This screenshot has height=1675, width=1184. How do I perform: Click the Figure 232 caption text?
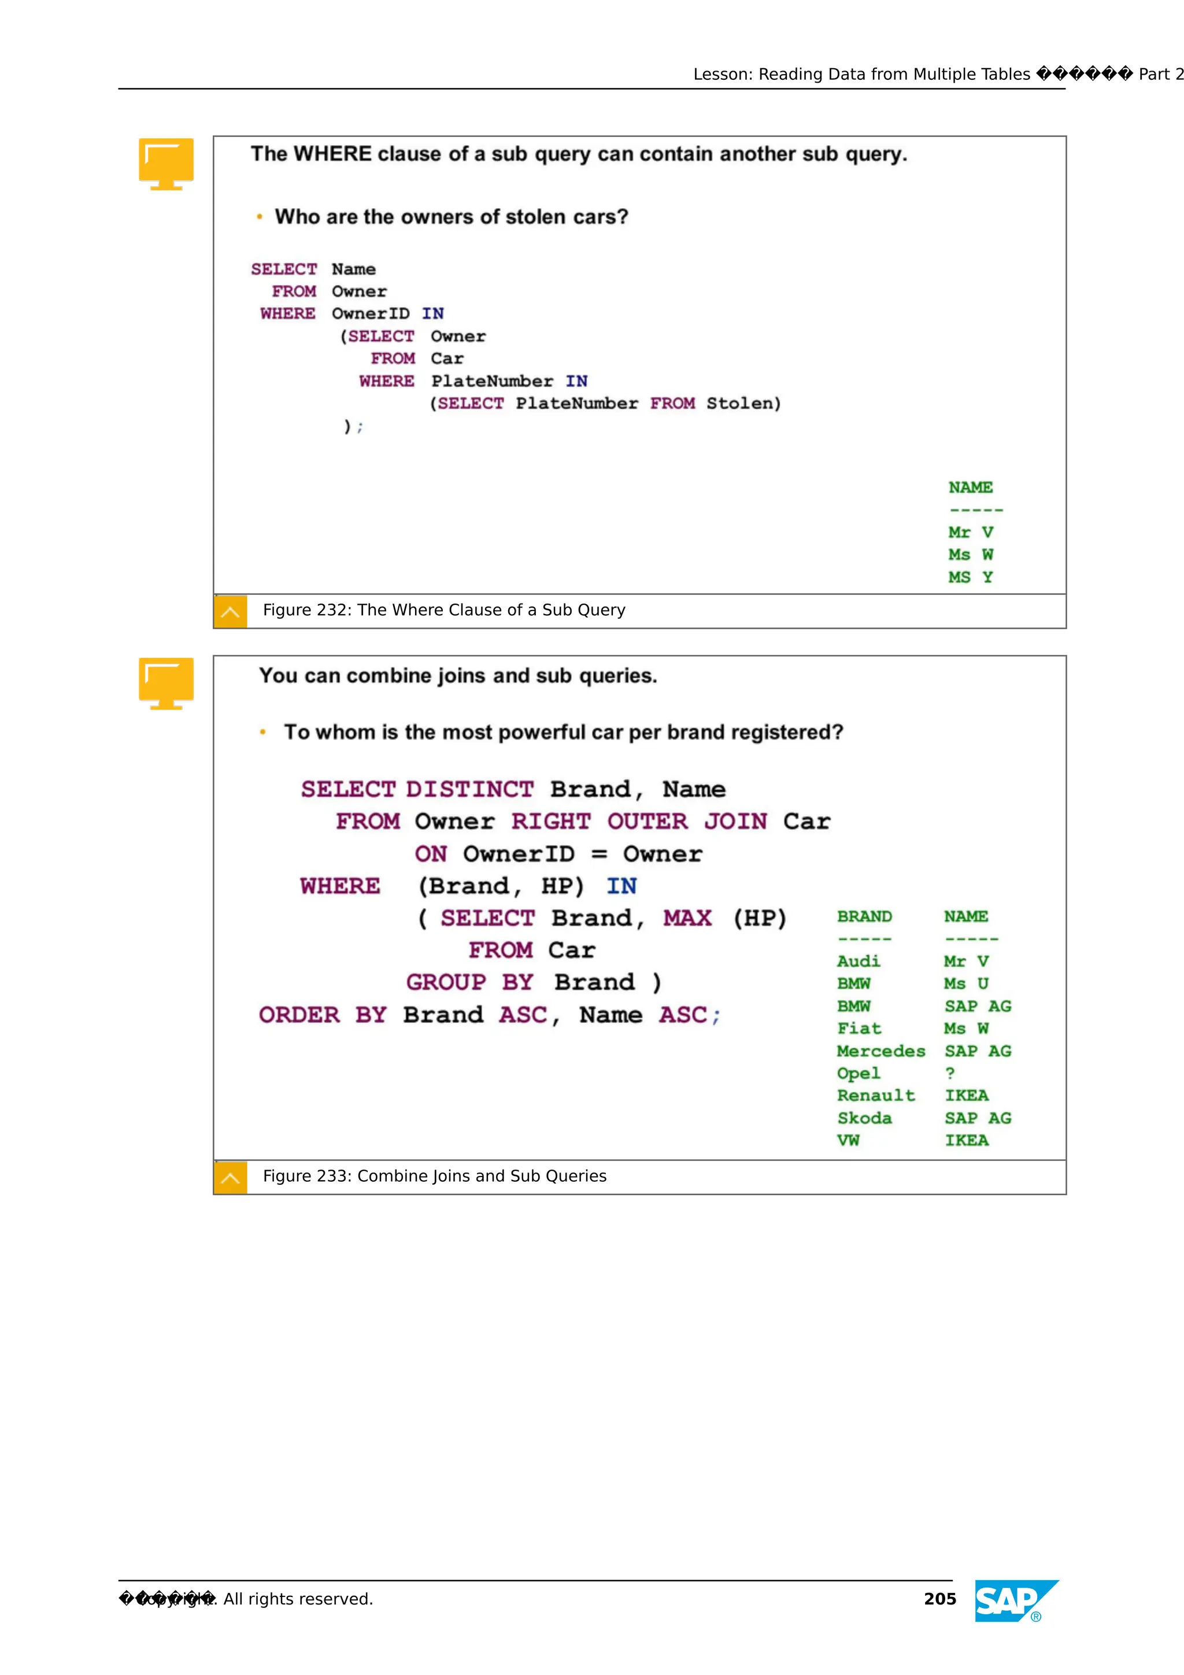[443, 610]
